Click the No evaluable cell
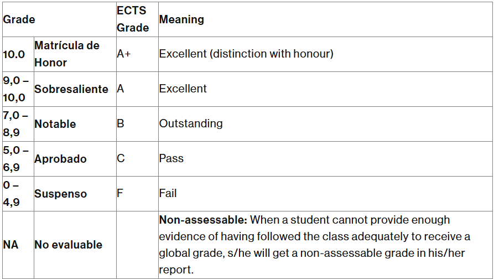This screenshot has width=494, height=279. 69,245
